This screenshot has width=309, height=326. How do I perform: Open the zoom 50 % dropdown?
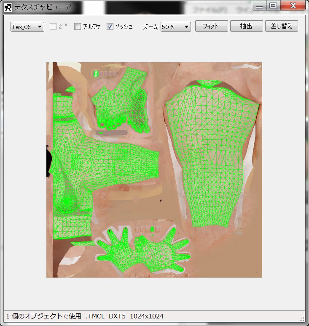pyautogui.click(x=176, y=27)
